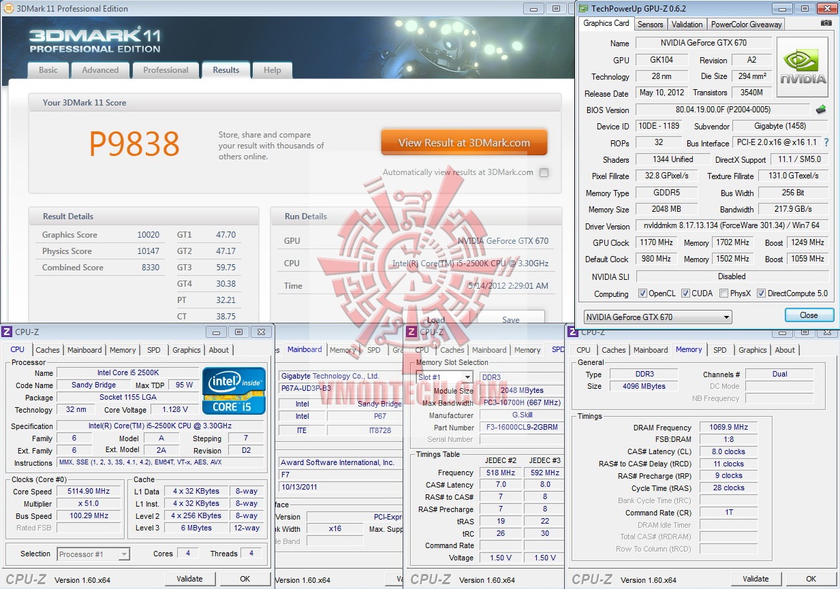Click Validate in the CPU-Z Memory window
The height and width of the screenshot is (589, 840).
pyautogui.click(x=756, y=579)
